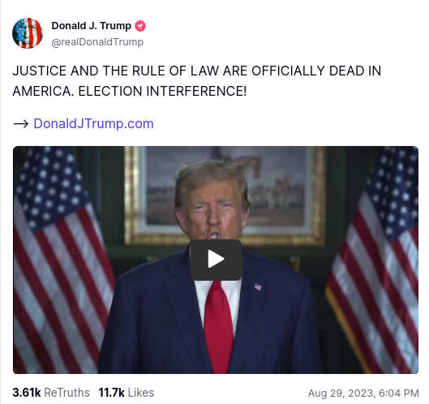
Task: Play the embedded video
Action: point(216,260)
